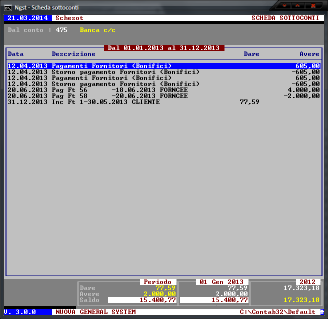Click the Avere column header
This screenshot has width=328, height=319.
pyautogui.click(x=309, y=54)
